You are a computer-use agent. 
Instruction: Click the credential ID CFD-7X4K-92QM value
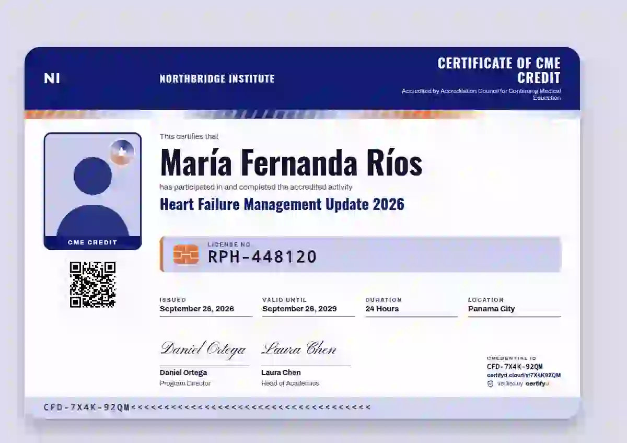pyautogui.click(x=515, y=367)
